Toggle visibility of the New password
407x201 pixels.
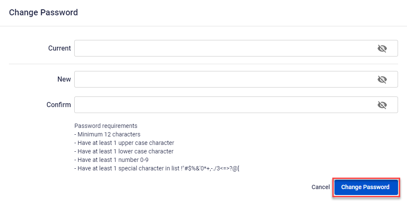point(382,79)
